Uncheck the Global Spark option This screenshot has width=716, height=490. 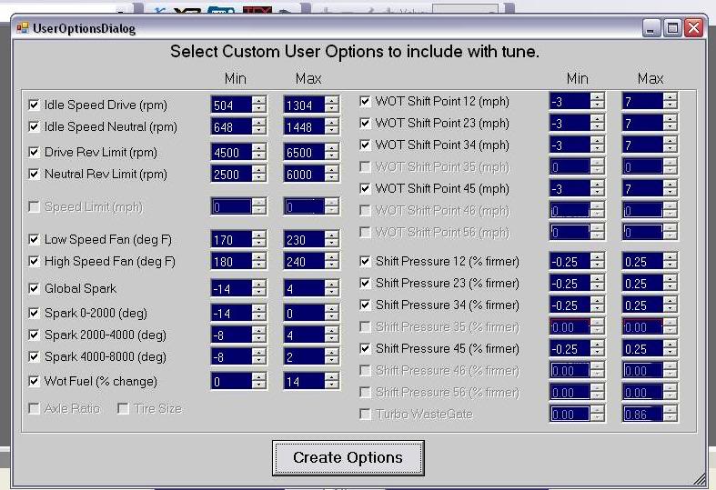pyautogui.click(x=34, y=288)
